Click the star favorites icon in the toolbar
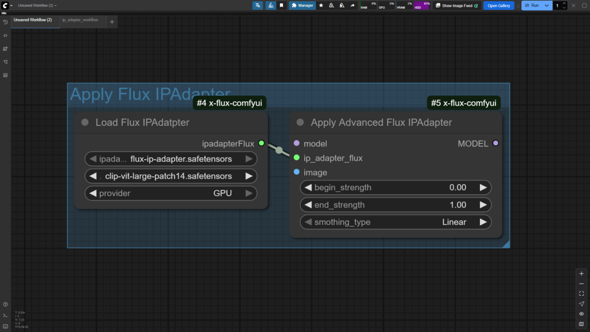The image size is (590, 332). (321, 5)
